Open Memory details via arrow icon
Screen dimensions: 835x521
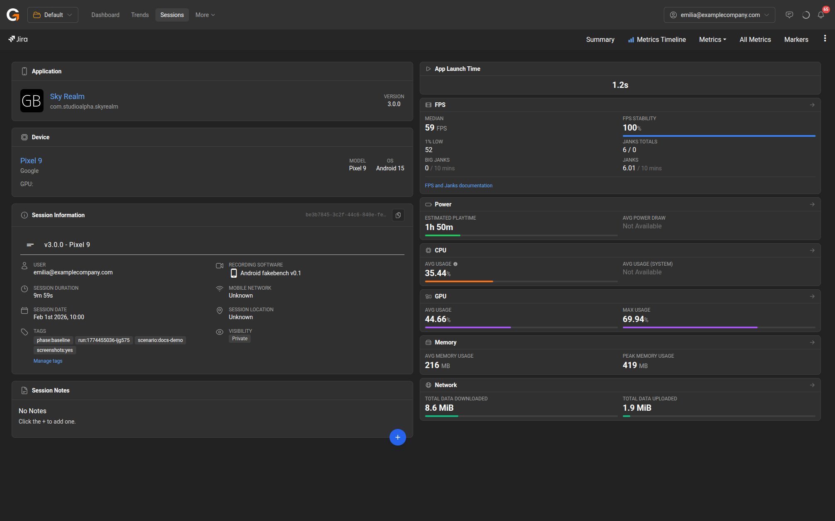click(x=812, y=342)
